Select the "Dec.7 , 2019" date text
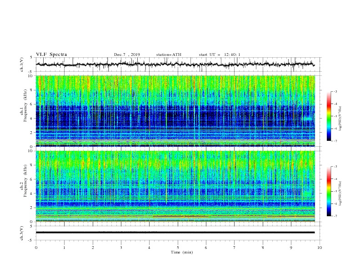Viewport: 360px width, 278px height. [x=127, y=55]
